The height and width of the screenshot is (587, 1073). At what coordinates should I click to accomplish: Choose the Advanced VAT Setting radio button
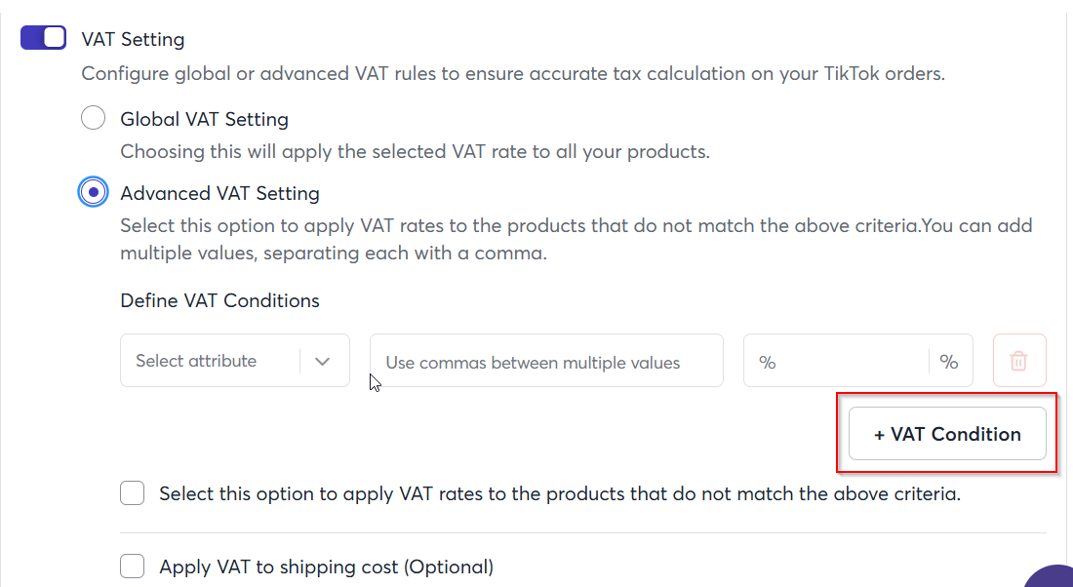(x=93, y=192)
